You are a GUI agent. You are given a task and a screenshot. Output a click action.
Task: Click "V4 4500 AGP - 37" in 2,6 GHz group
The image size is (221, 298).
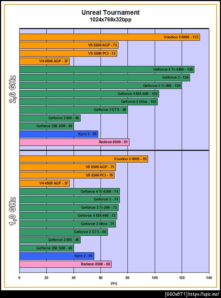[53, 61]
